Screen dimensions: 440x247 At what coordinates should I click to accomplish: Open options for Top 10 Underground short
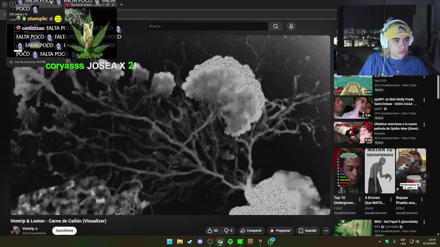coord(360,199)
